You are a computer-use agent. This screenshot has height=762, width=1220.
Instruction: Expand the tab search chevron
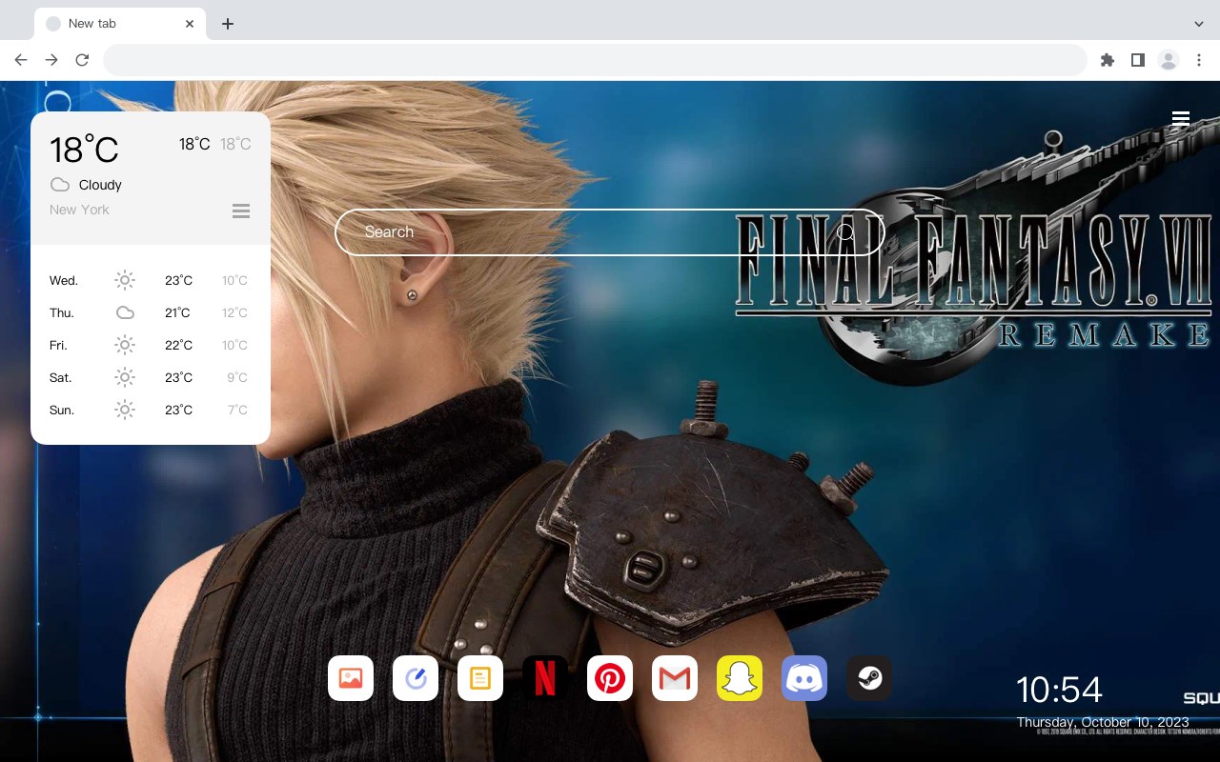click(x=1199, y=24)
